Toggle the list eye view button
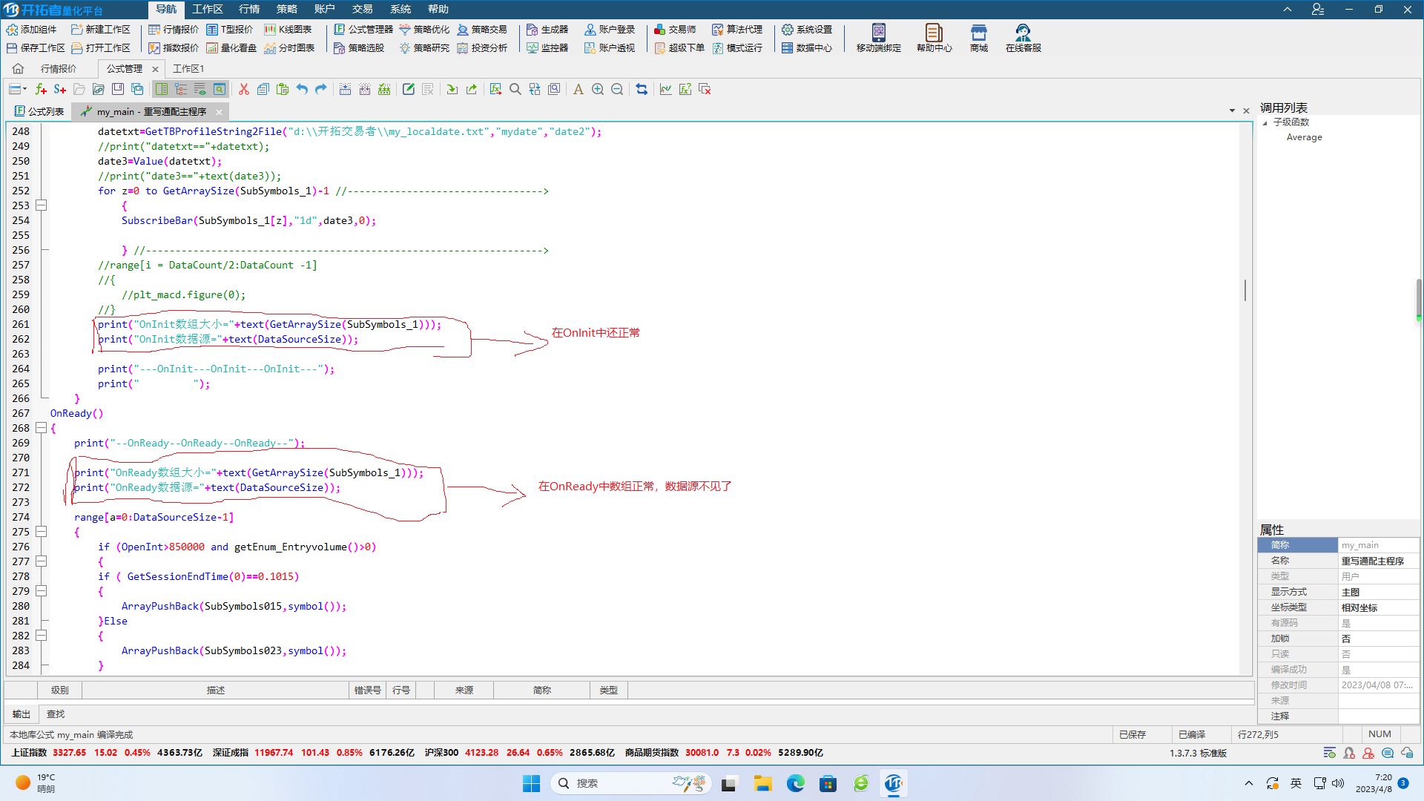Image resolution: width=1424 pixels, height=801 pixels. pyautogui.click(x=200, y=89)
